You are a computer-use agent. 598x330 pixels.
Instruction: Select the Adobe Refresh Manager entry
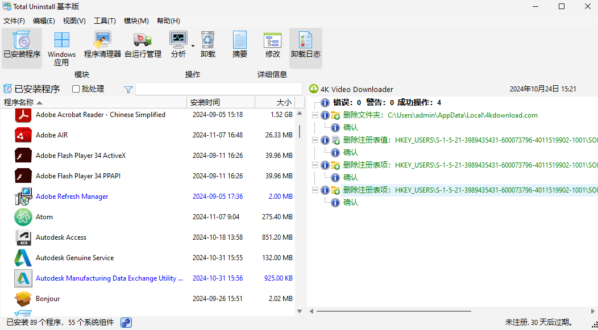tap(148, 197)
